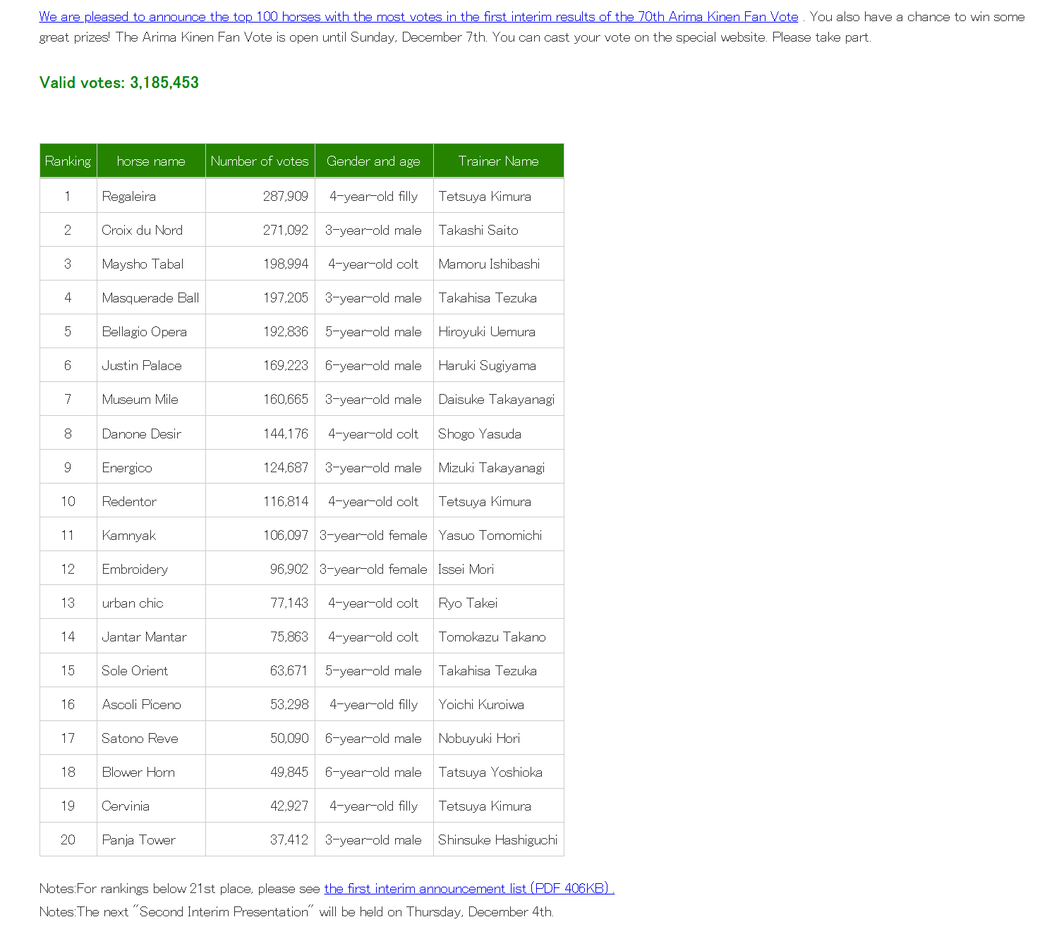Click trainer name Hiroyuki Uemura
Screen dimensions: 1059x929
[x=487, y=331]
